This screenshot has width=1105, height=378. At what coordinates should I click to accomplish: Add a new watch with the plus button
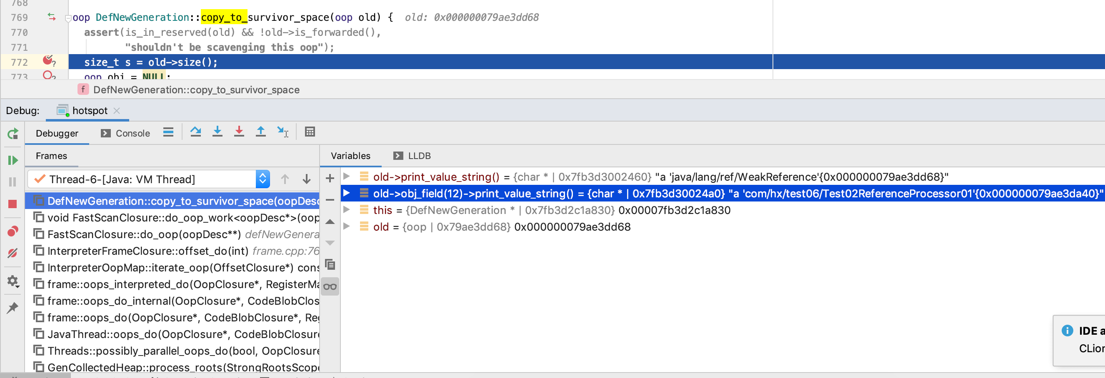coord(330,177)
